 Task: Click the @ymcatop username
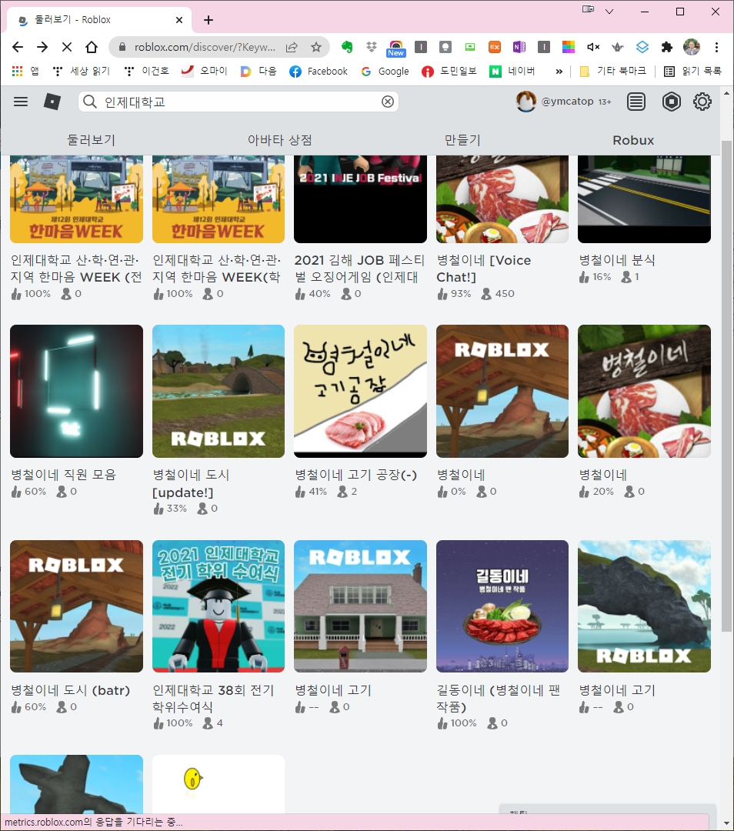567,102
